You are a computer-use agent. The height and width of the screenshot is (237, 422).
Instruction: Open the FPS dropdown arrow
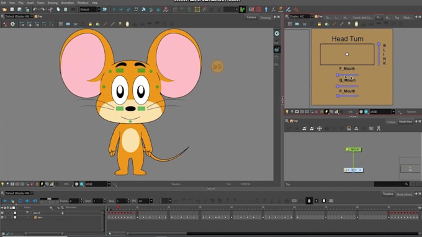(151, 200)
